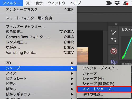Open the 表示 menu
Image resolution: width=132 pixels, height=99 pixels.
(x=39, y=3)
